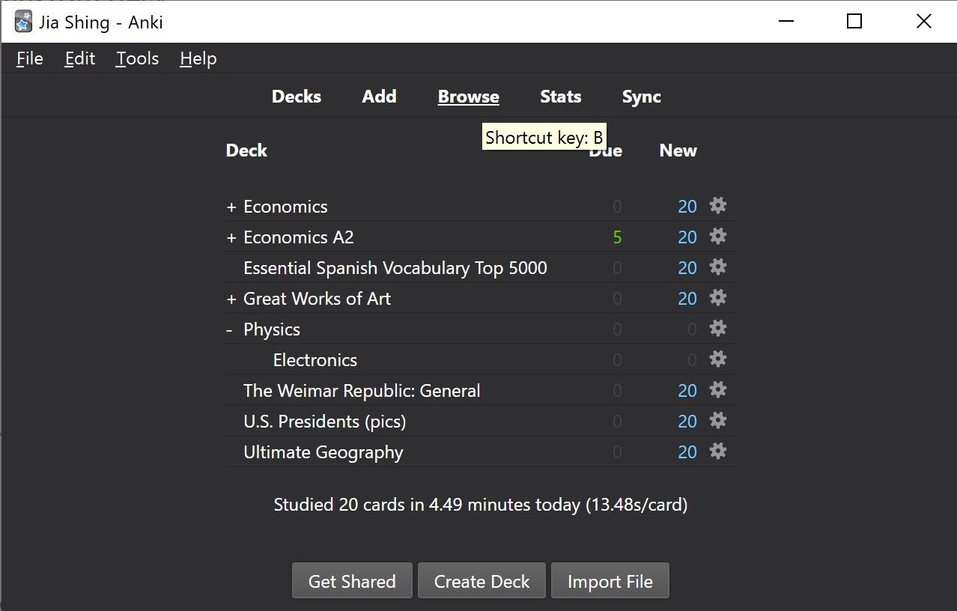The width and height of the screenshot is (957, 611).
Task: Open the Tools menu
Action: (138, 58)
